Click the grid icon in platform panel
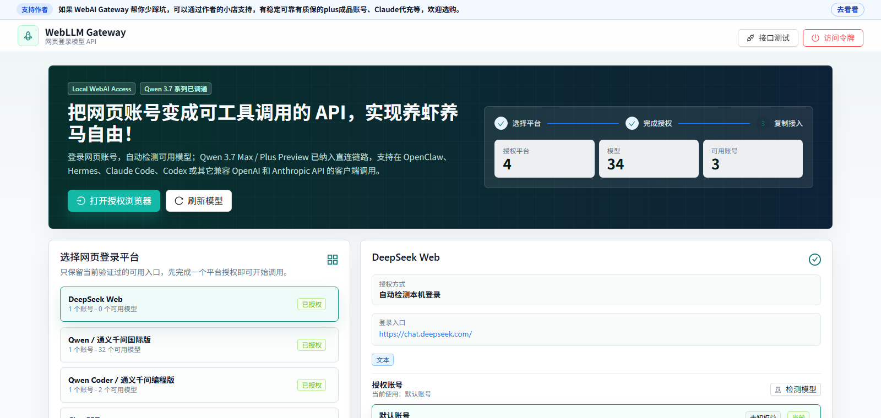 [x=333, y=260]
